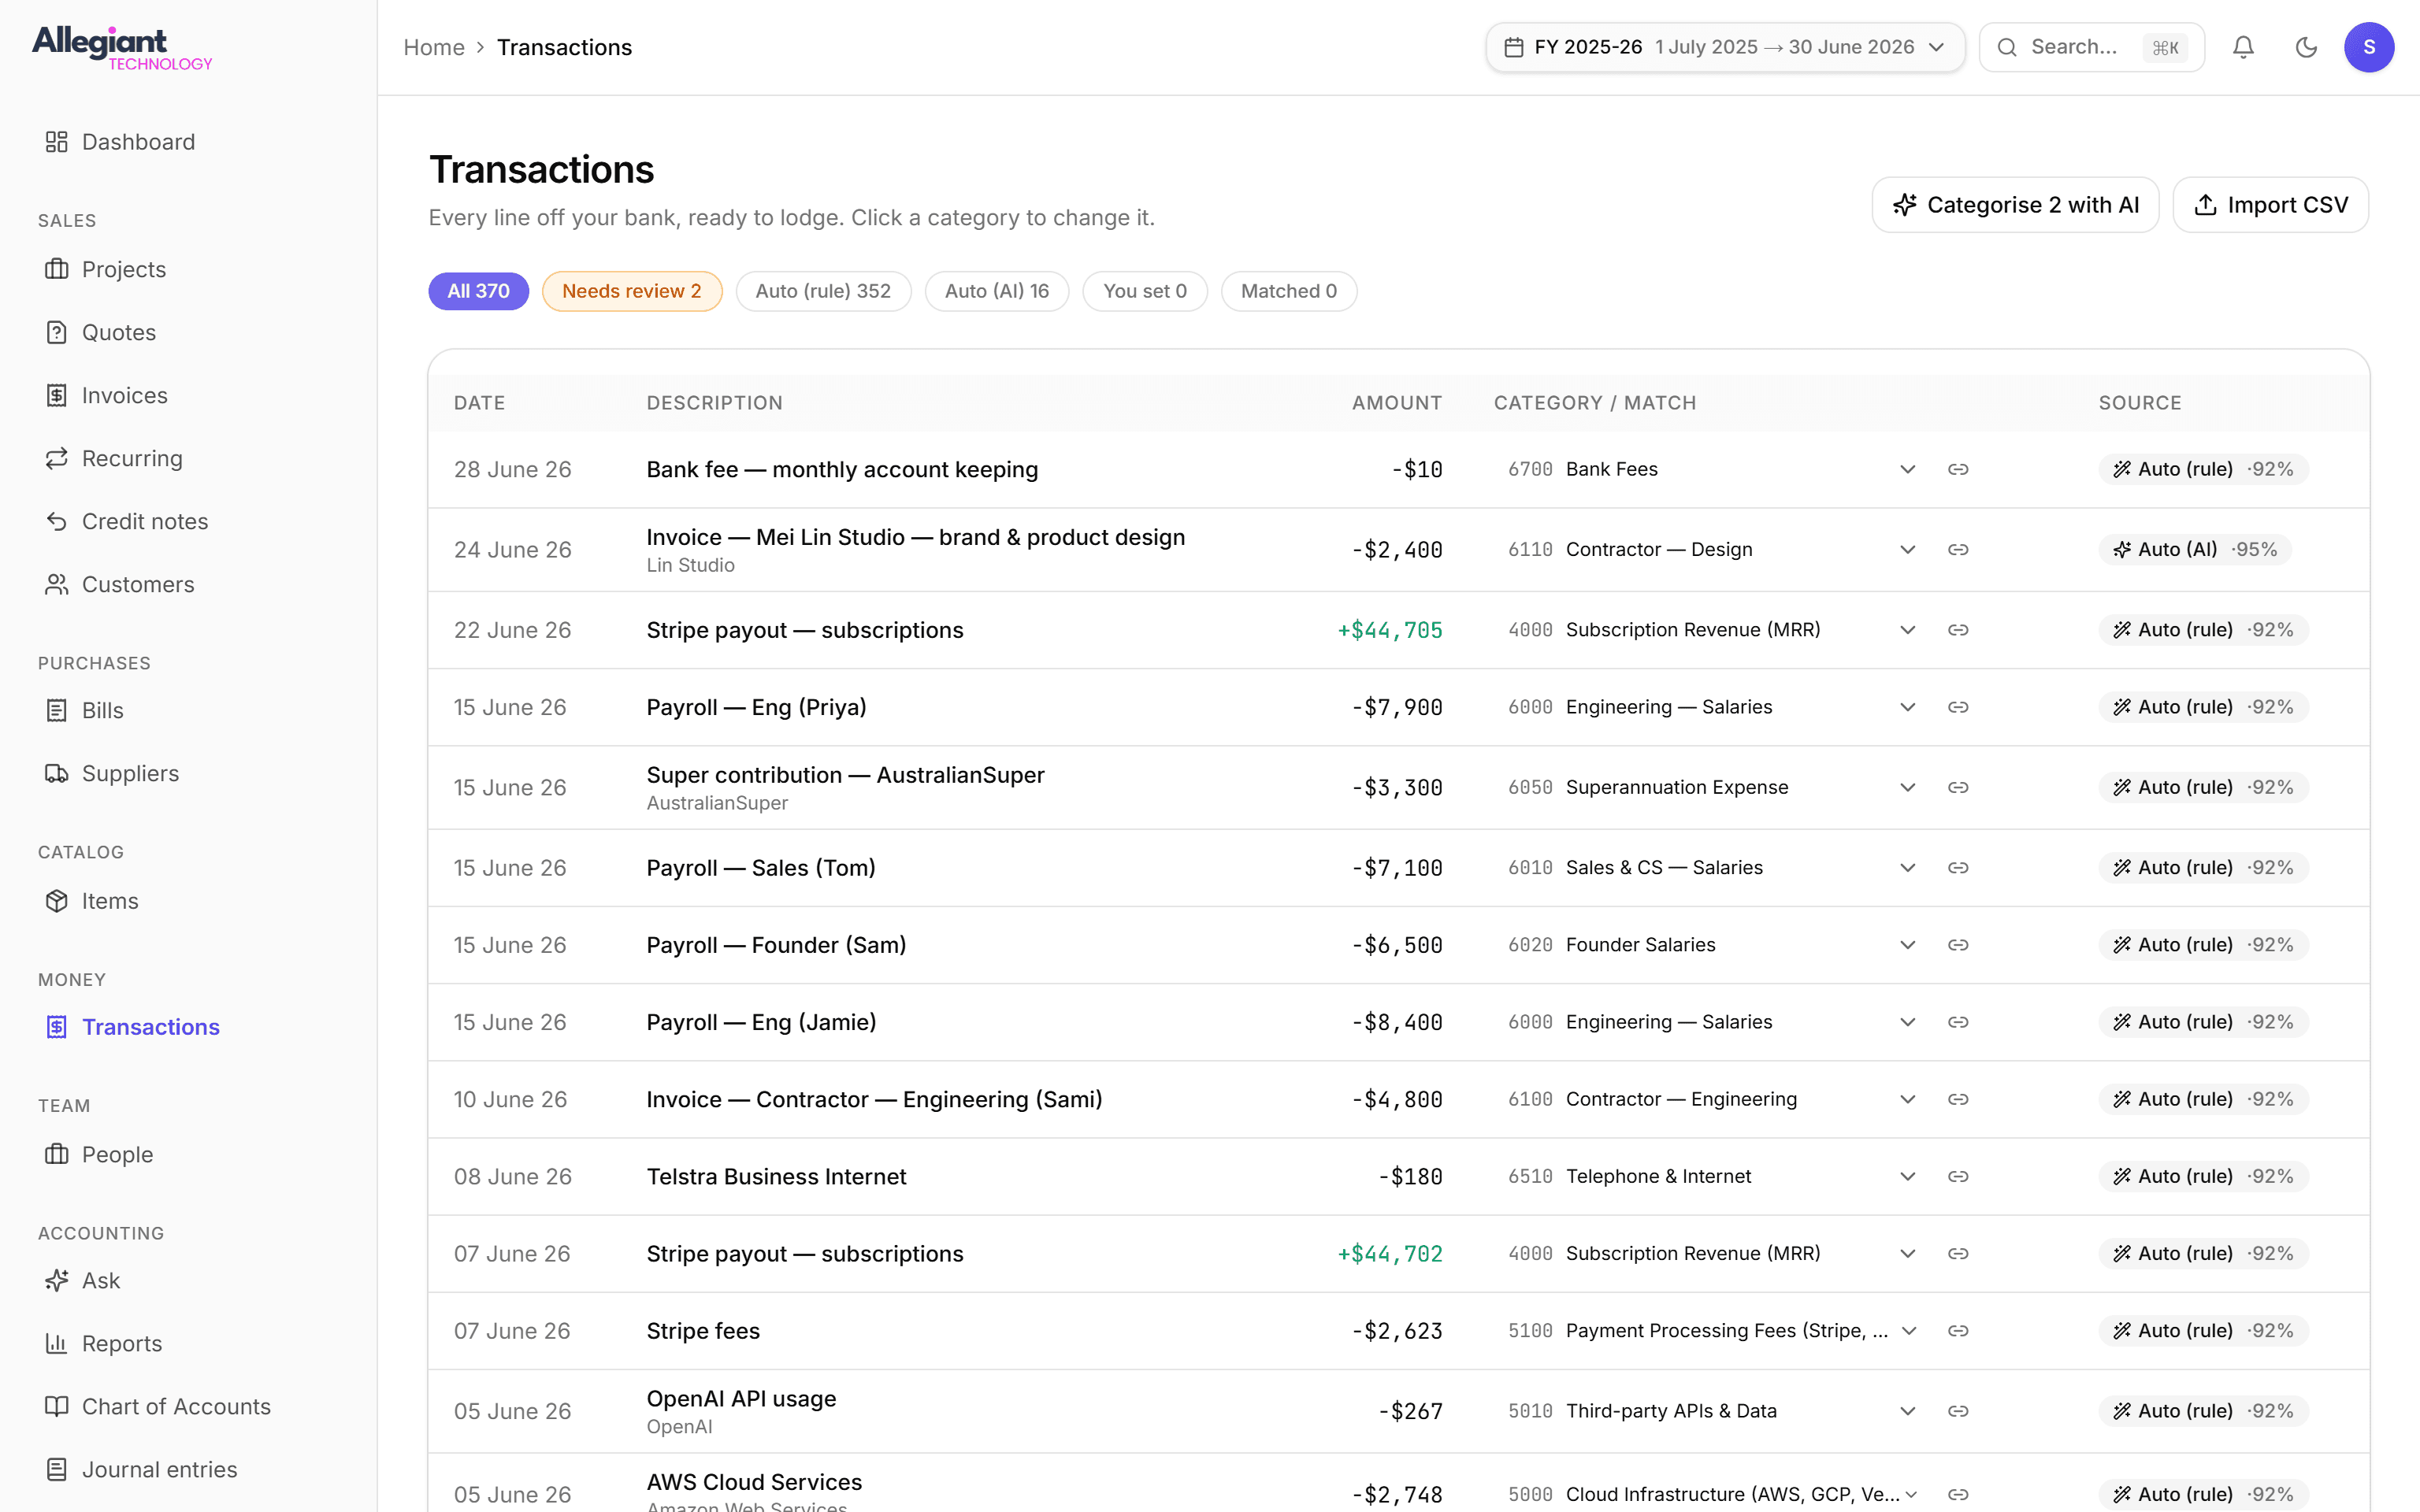Click the +$44,705 amount cell
This screenshot has height=1512, width=2420.
[1390, 630]
